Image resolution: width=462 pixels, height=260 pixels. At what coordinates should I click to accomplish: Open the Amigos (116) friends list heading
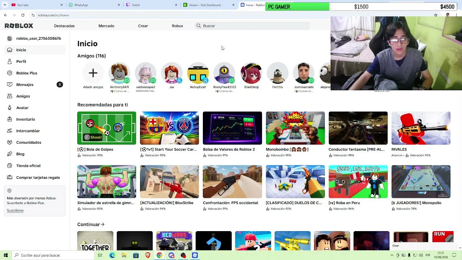pos(91,56)
